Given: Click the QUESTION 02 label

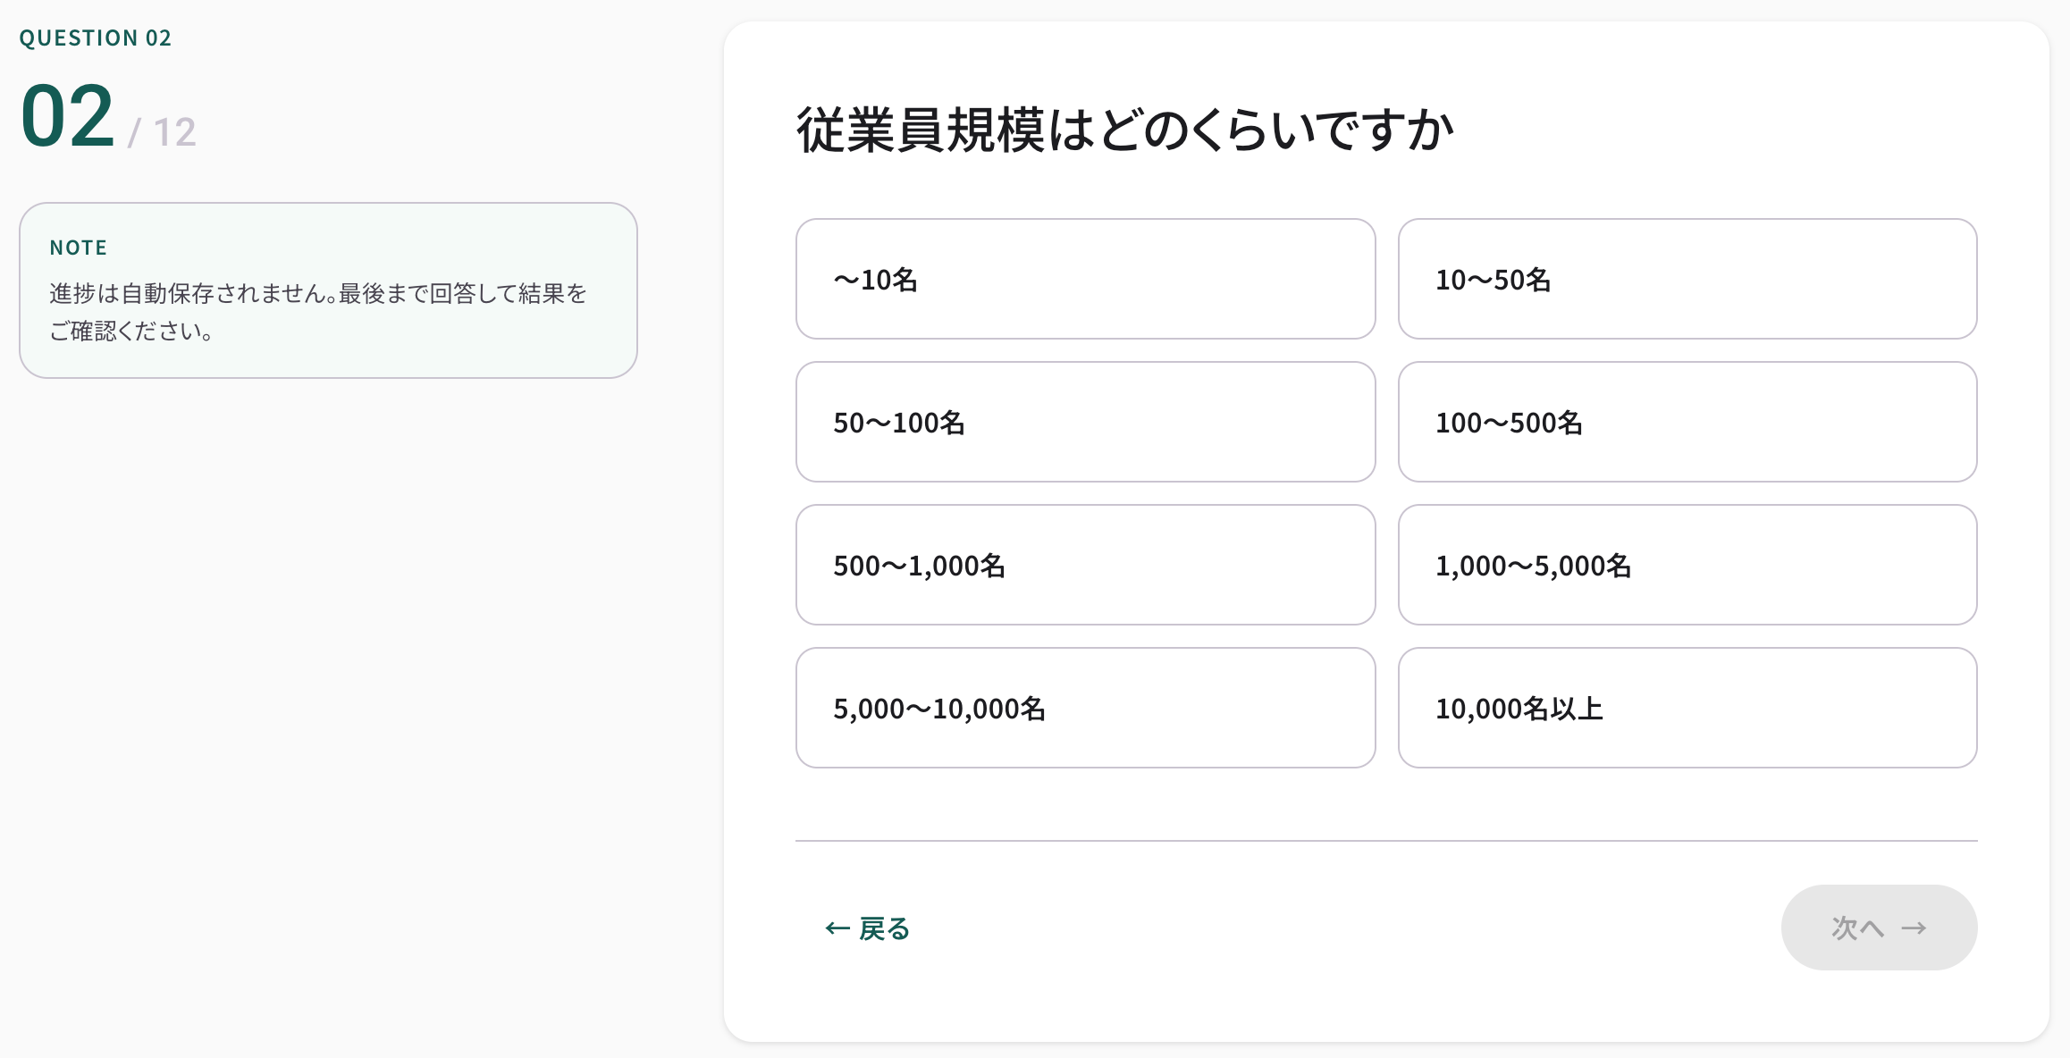Looking at the screenshot, I should [x=96, y=38].
